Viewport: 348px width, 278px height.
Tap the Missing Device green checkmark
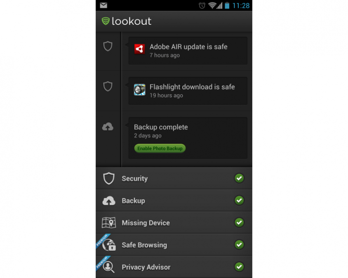[239, 222]
